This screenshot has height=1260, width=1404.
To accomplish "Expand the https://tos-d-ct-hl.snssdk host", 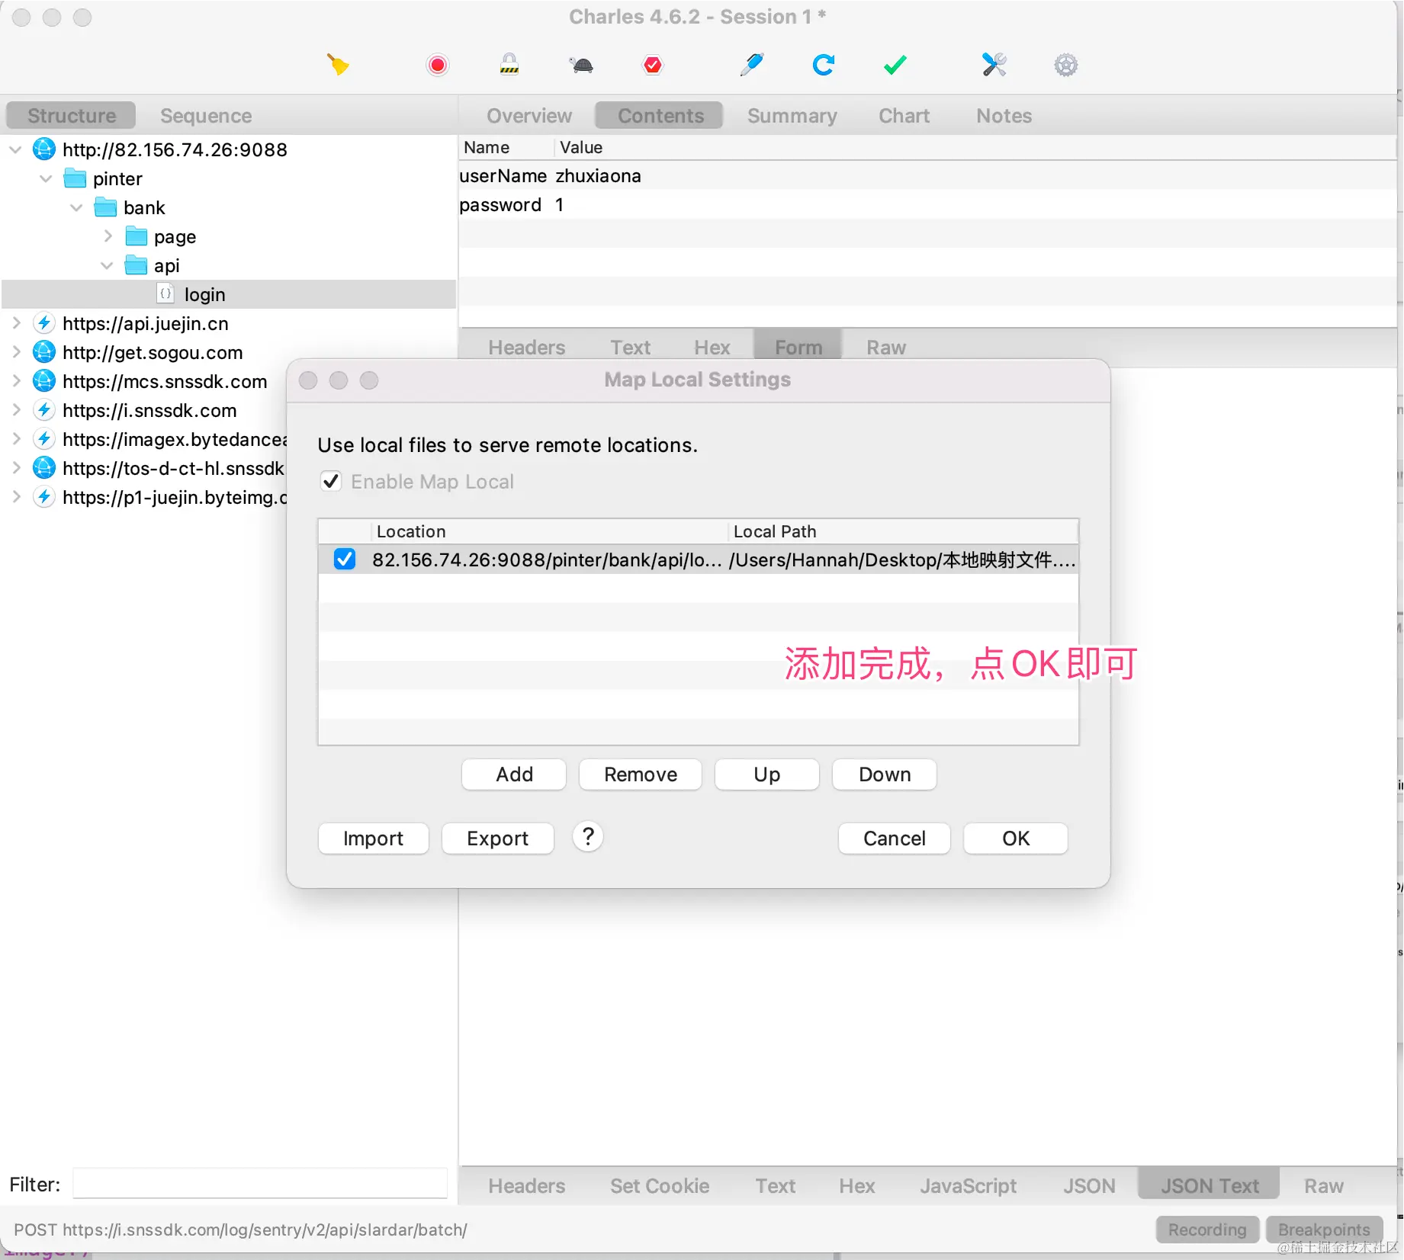I will click(16, 468).
